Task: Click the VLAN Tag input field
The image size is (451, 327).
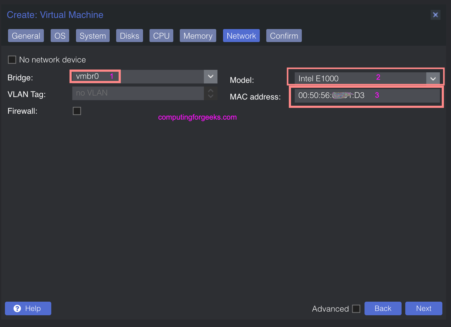Action: (x=137, y=93)
